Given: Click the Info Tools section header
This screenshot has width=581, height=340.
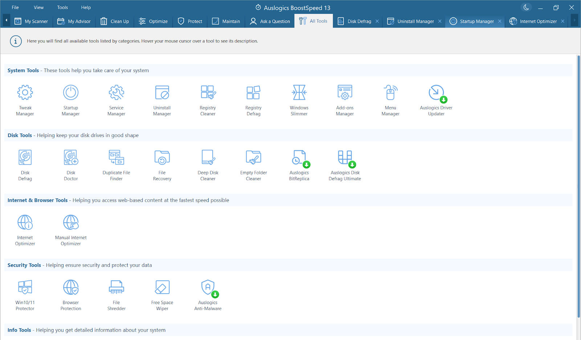Looking at the screenshot, I should click(288, 330).
